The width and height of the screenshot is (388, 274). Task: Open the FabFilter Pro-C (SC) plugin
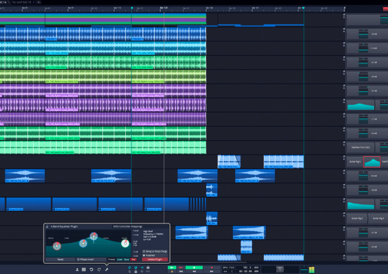pyautogui.click(x=361, y=147)
